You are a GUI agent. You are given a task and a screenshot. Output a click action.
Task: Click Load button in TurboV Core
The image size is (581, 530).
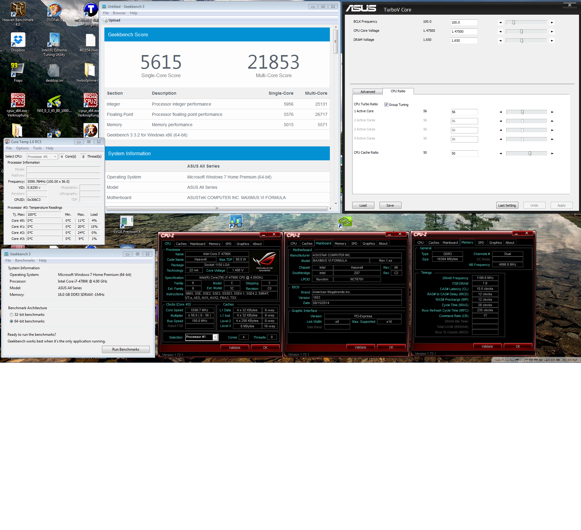pyautogui.click(x=363, y=205)
